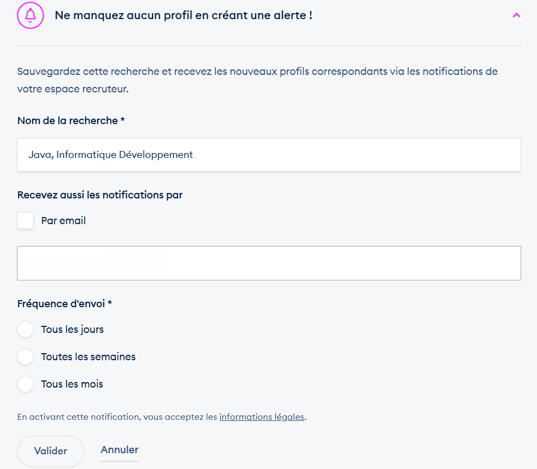Collapse the alert section with the chevron

(516, 15)
